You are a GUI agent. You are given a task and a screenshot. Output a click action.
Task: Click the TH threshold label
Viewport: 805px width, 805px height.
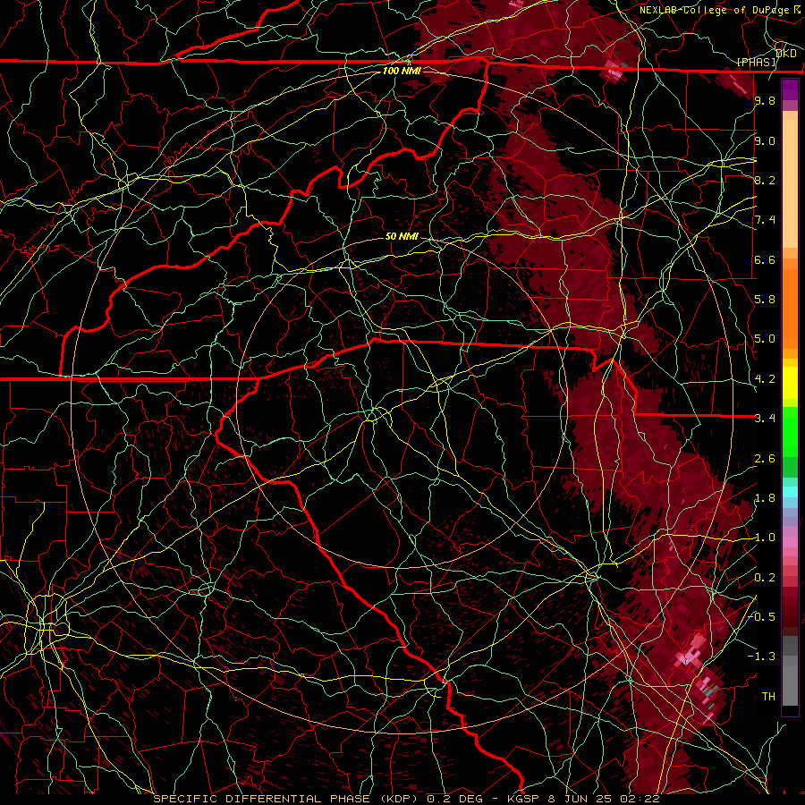point(768,697)
